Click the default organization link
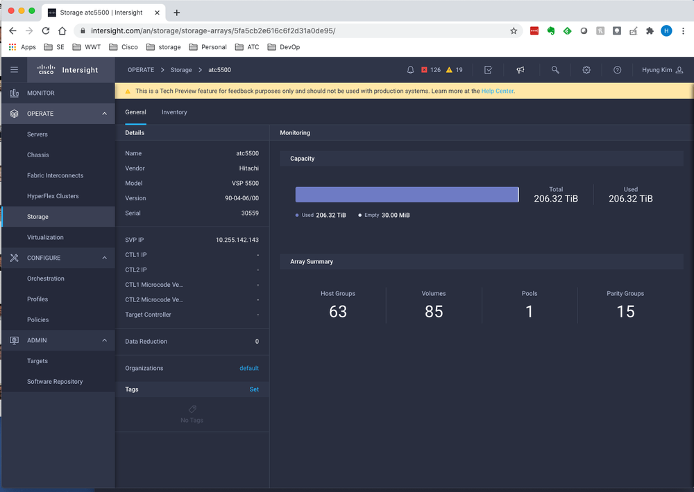The image size is (694, 492). [x=249, y=368]
